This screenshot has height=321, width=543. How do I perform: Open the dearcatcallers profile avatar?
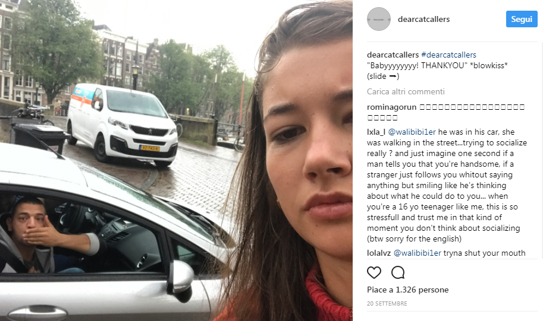(378, 19)
